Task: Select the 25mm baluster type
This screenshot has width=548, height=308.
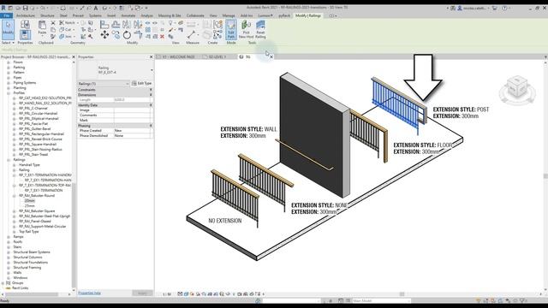Action: point(30,206)
